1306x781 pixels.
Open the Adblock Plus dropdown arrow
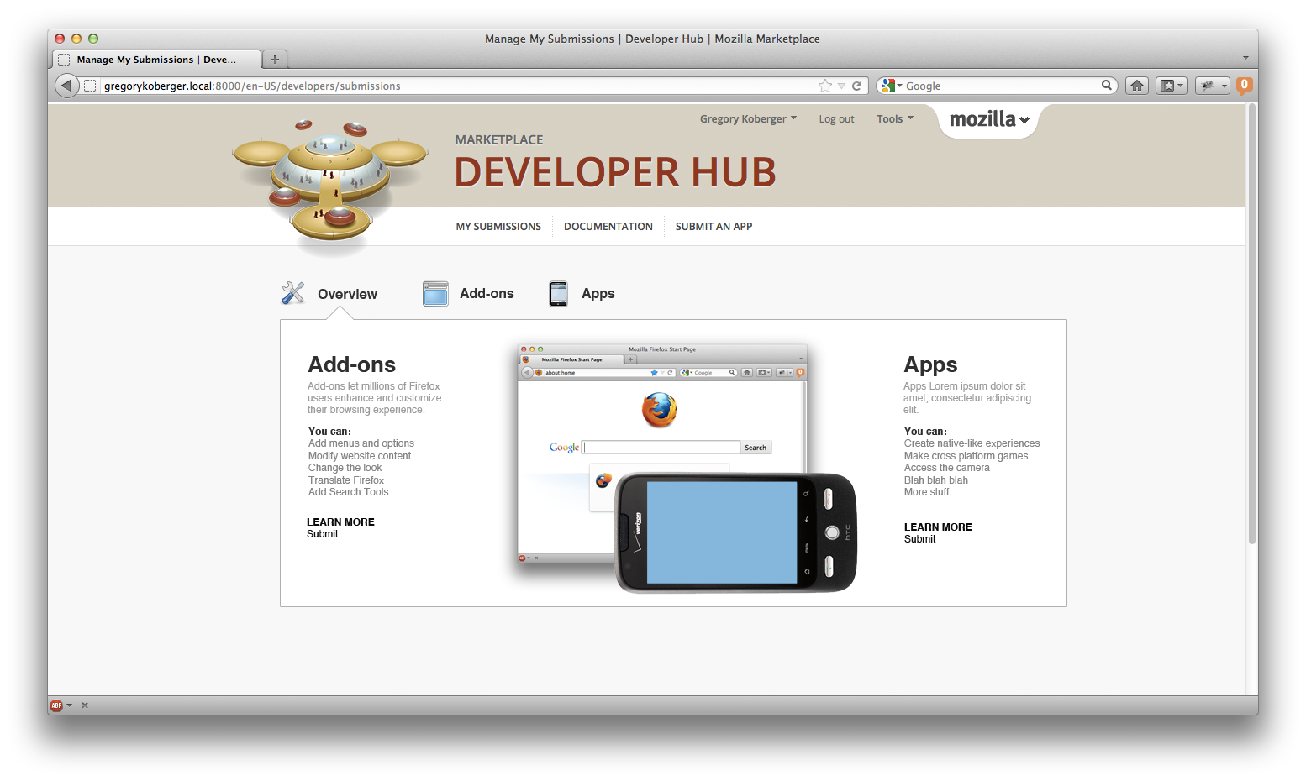[x=69, y=705]
